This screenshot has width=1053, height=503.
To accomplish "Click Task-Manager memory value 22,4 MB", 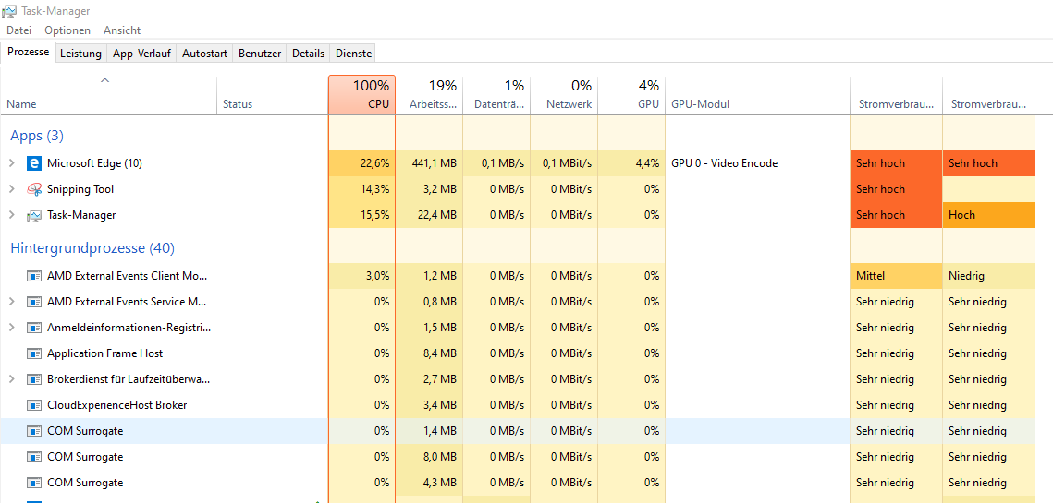I will click(x=429, y=215).
